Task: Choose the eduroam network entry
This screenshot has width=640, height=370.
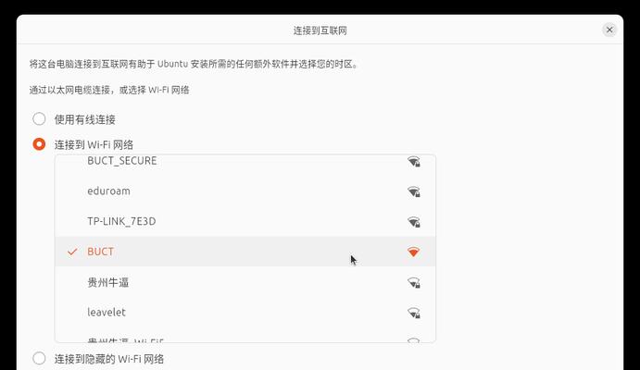Action: coord(245,191)
